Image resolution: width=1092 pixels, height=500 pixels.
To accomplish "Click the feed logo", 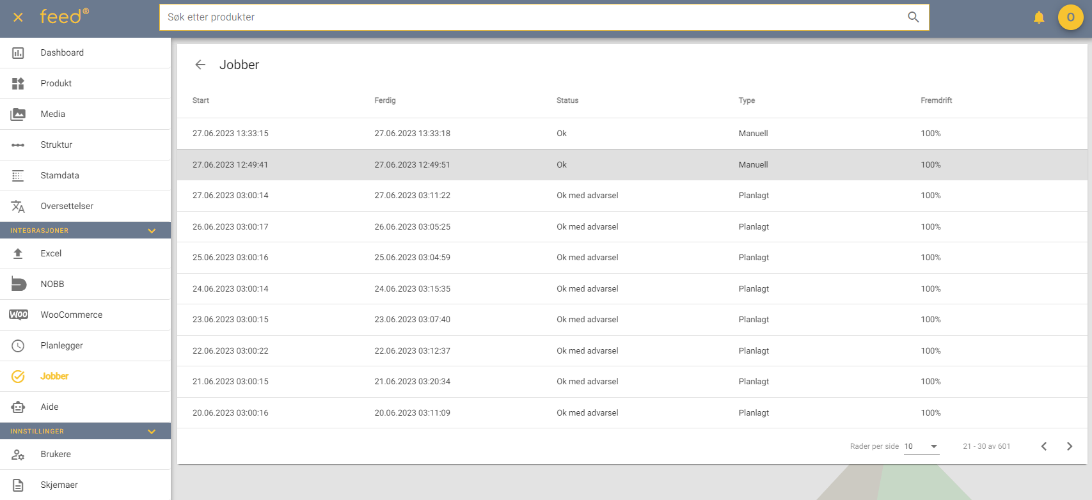I will (64, 16).
